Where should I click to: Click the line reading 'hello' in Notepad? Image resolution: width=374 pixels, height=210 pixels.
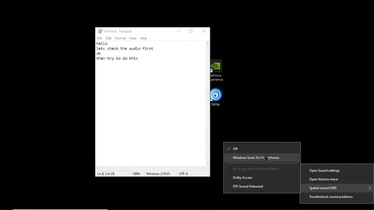click(102, 44)
